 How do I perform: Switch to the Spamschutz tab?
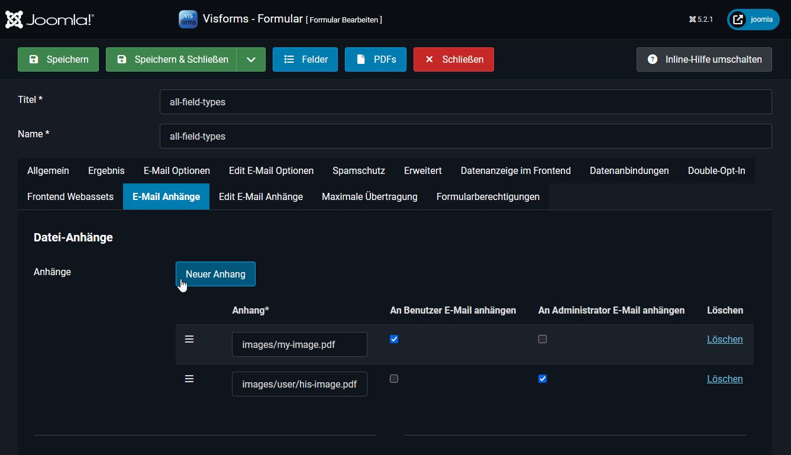(x=359, y=170)
